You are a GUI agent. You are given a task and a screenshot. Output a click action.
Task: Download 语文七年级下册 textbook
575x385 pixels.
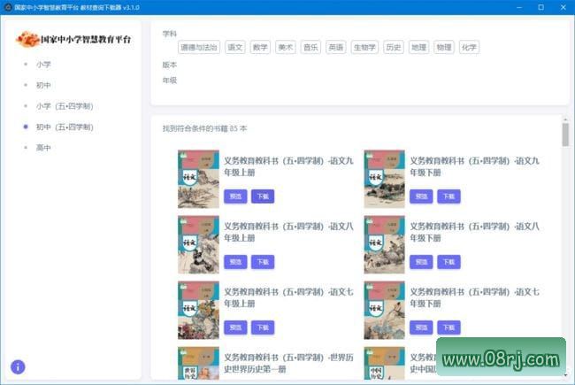448,327
